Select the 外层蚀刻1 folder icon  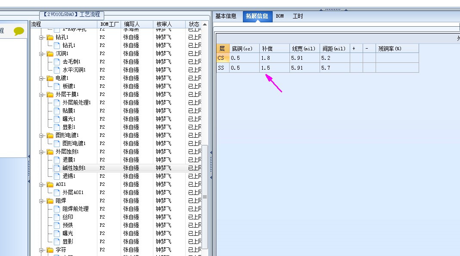click(x=50, y=152)
